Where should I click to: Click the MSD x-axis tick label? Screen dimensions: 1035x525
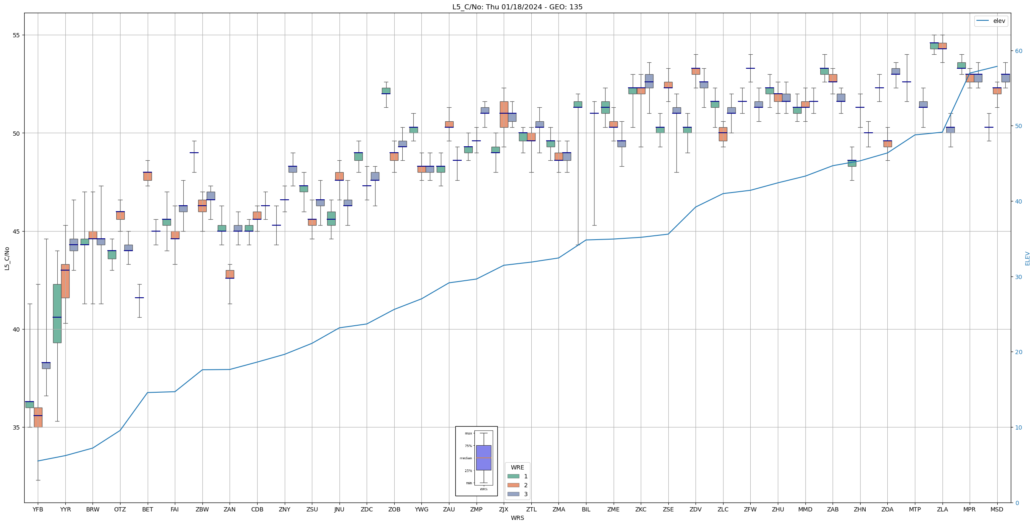(x=996, y=509)
